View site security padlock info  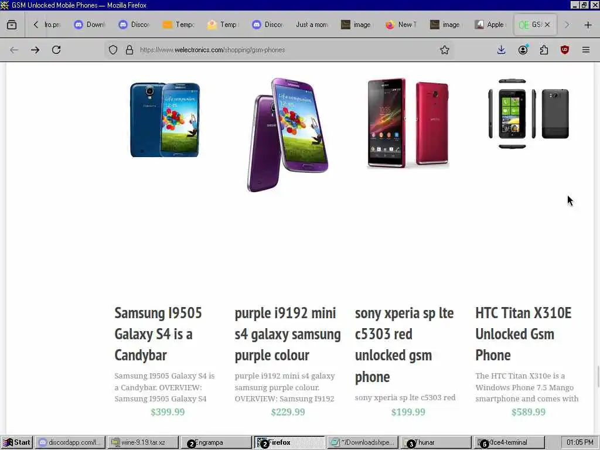click(x=129, y=50)
